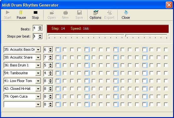Click the value field showing 6 in Bass Drum row

point(46,49)
